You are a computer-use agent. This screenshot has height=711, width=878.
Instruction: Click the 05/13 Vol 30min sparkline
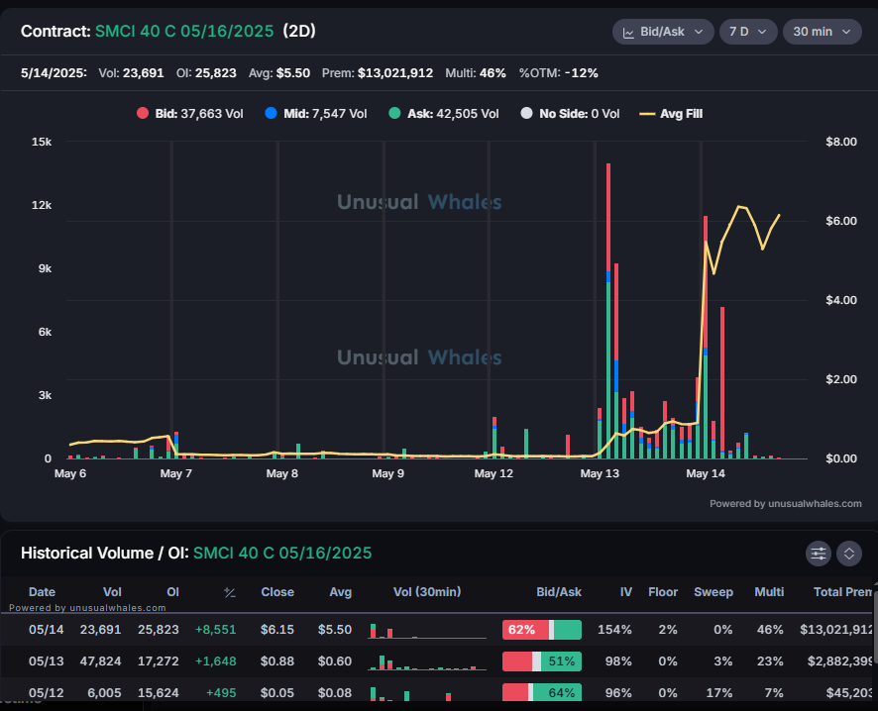pos(427,661)
